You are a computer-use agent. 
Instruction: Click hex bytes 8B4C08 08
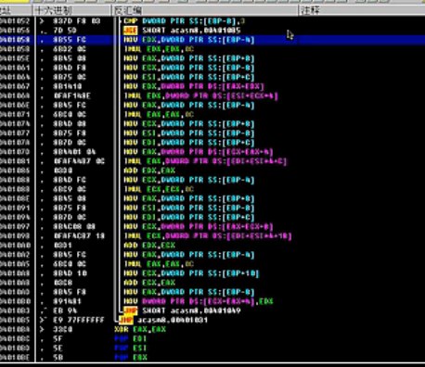(x=74, y=227)
